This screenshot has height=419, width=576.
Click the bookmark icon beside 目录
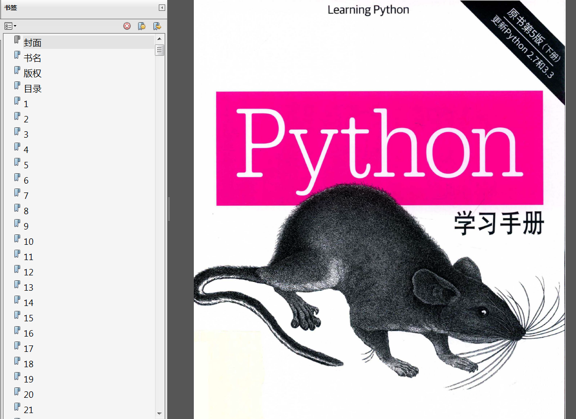[x=17, y=86]
